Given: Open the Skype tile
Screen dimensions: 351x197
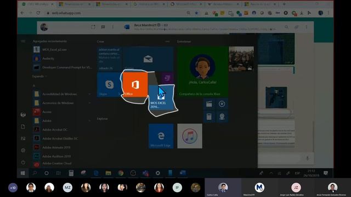Looking at the screenshot, I should pos(110,84).
